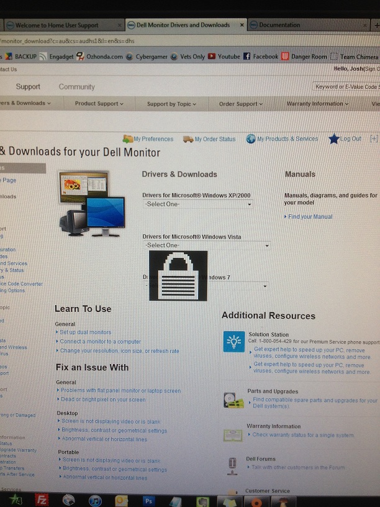Open My Products & Services globe icon
380x507 pixels.
tap(251, 139)
